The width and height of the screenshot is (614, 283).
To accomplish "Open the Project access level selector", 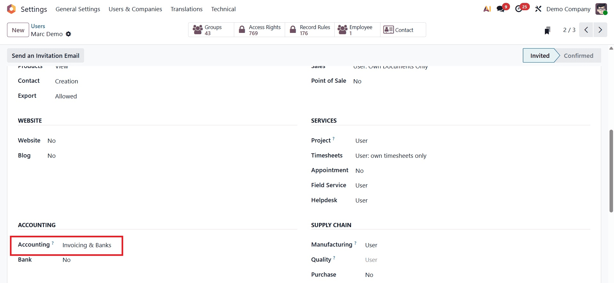I will tap(361, 141).
